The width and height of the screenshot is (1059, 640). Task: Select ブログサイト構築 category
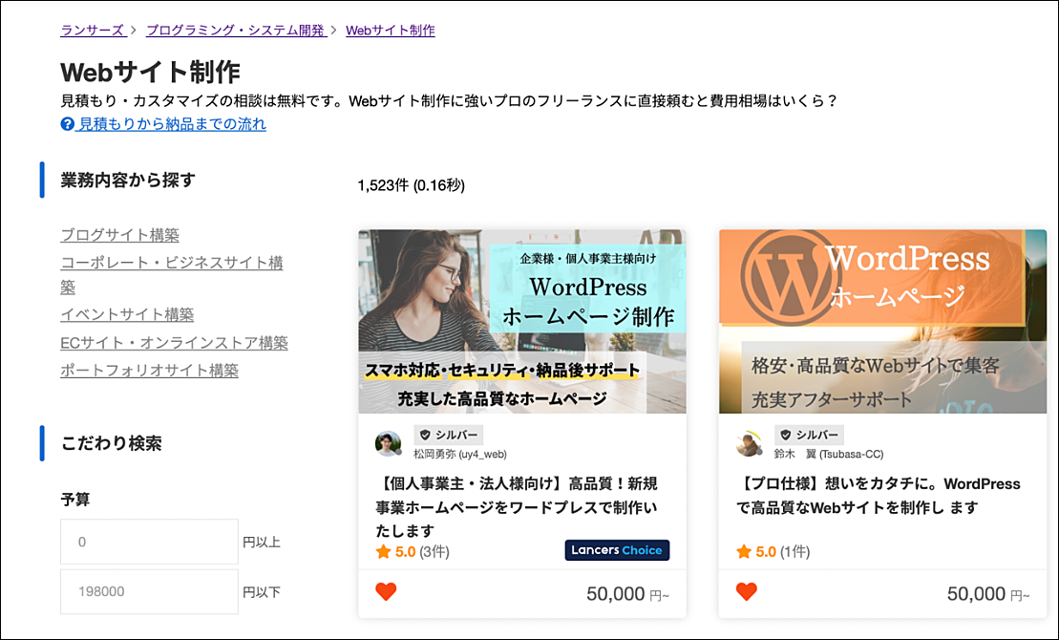click(119, 235)
